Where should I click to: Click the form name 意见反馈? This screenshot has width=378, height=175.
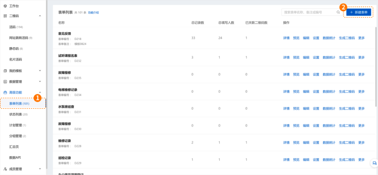64,34
